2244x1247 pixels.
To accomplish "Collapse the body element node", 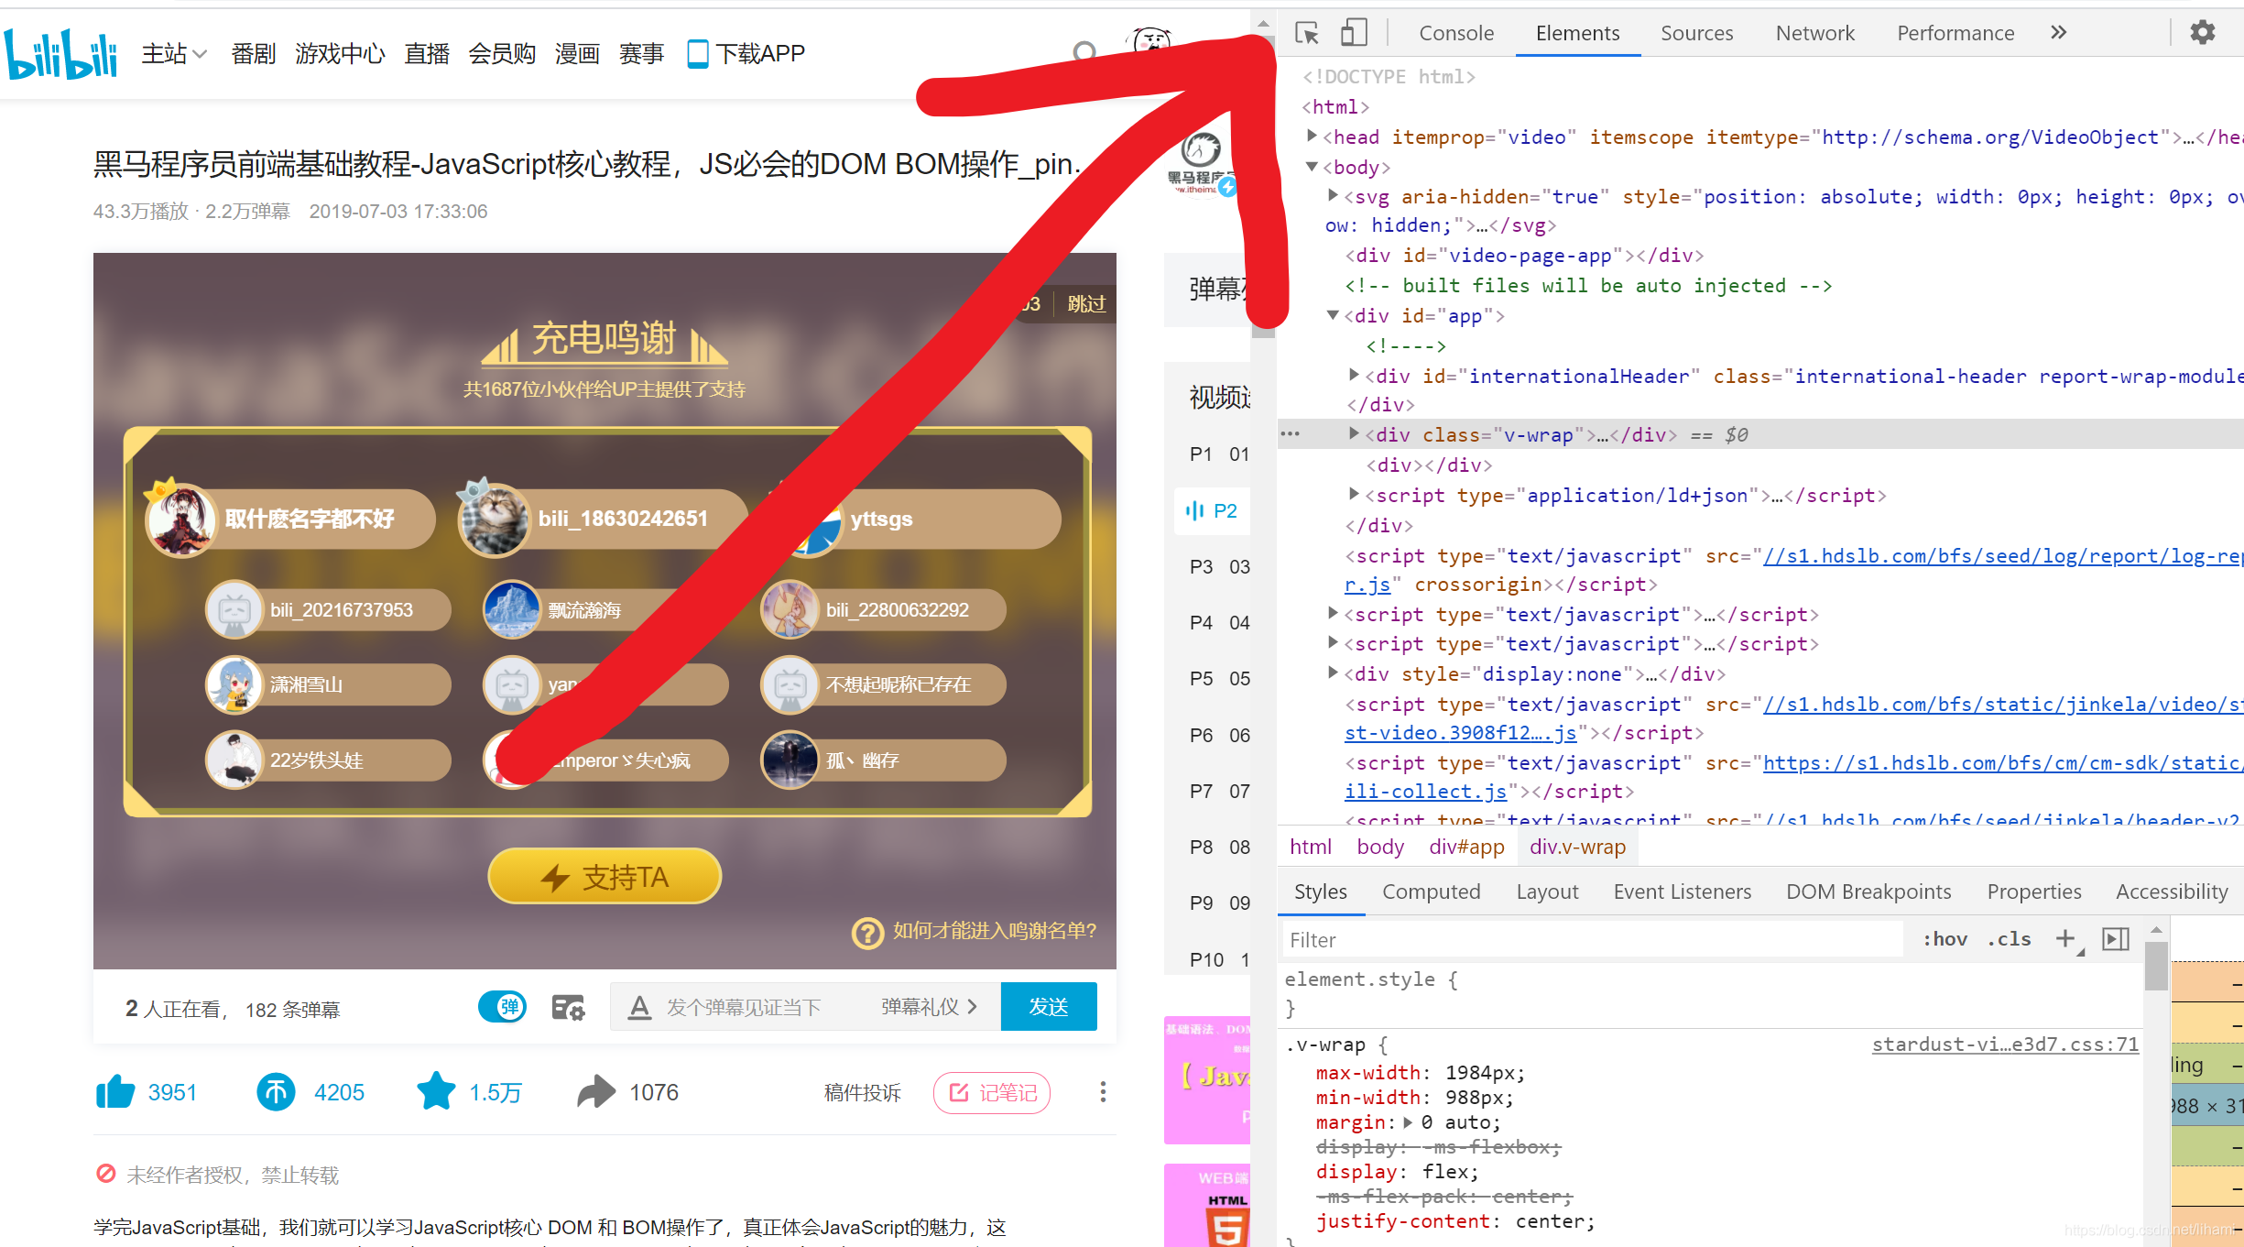I will click(x=1311, y=167).
